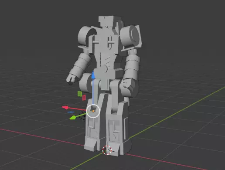Grab the green Y-axis arrow of the move gizmo

pyautogui.click(x=73, y=118)
